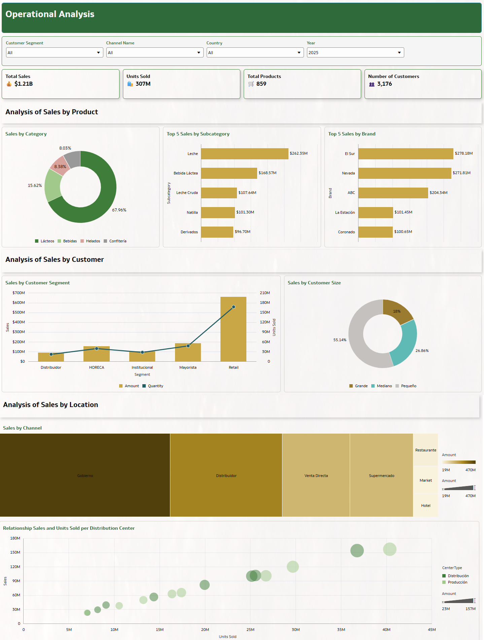Open the Channel Name dropdown
Screen dimensions: 484x640
click(155, 52)
